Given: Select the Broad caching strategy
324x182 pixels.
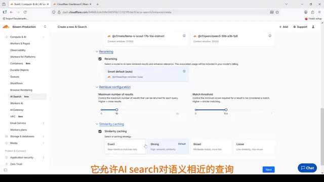Looking at the screenshot, I should (x=211, y=147).
